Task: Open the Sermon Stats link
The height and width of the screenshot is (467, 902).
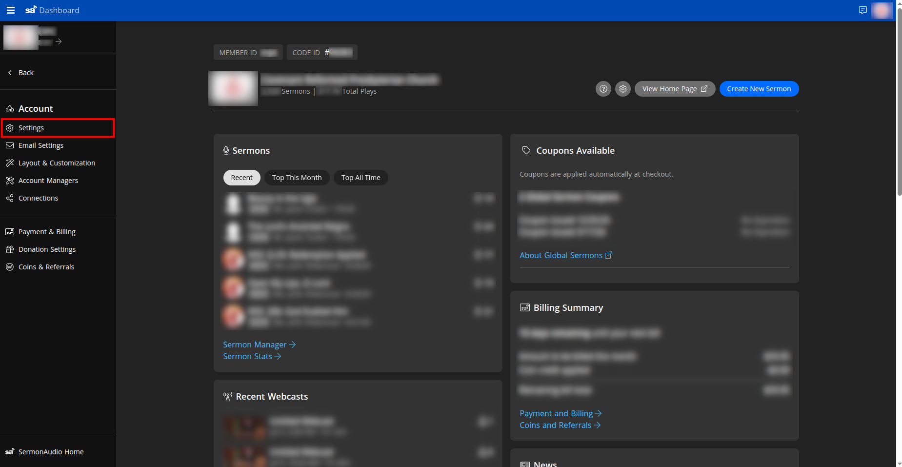Action: click(252, 356)
